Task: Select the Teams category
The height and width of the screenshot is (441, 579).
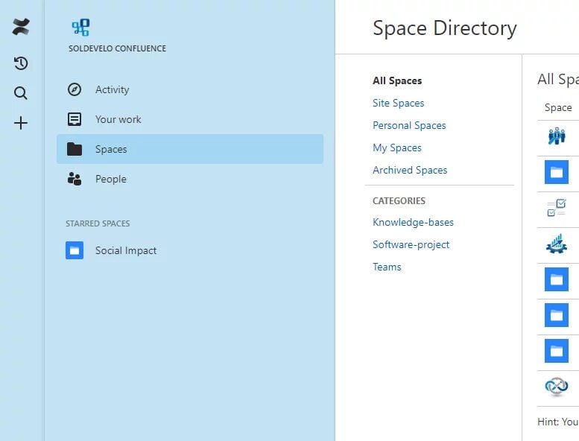Action: (387, 267)
